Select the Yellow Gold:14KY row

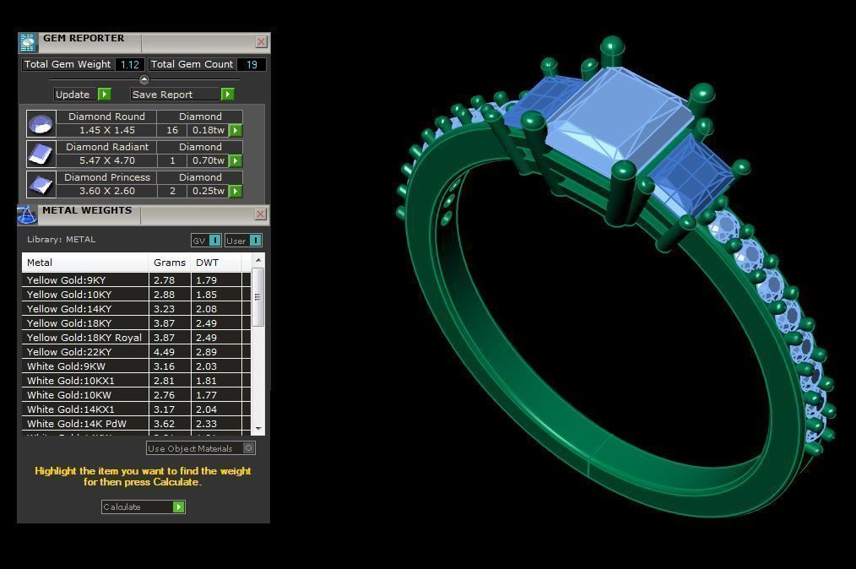pos(137,308)
